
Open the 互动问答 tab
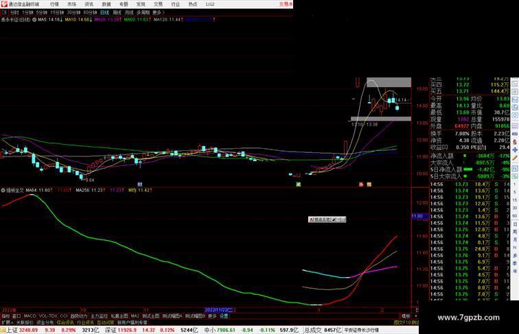click(x=106, y=322)
